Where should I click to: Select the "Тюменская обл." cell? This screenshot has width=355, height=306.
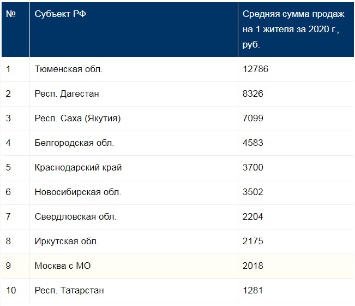[x=68, y=69]
